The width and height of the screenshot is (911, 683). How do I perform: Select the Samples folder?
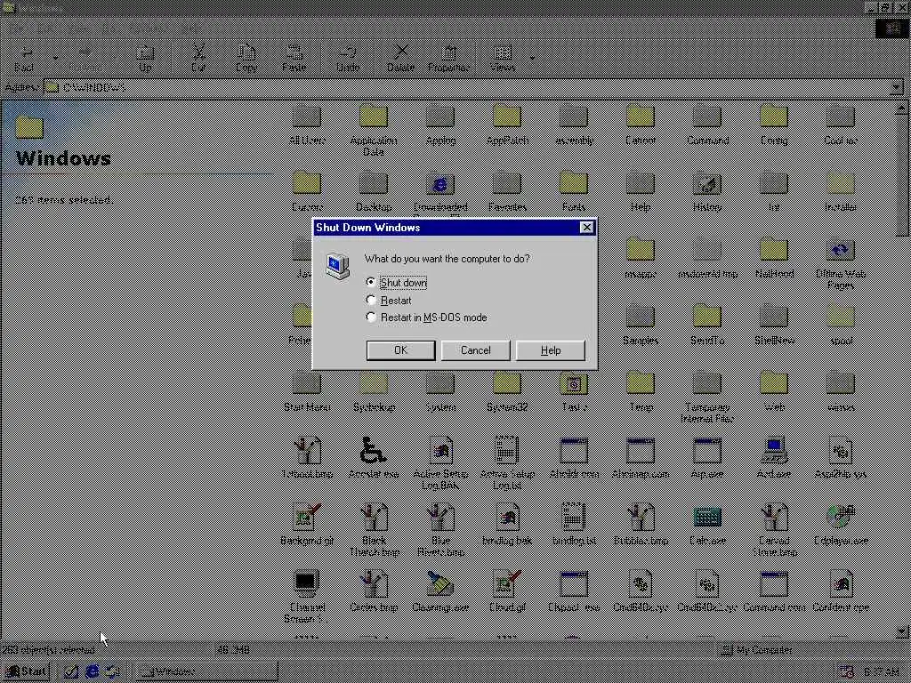click(641, 325)
